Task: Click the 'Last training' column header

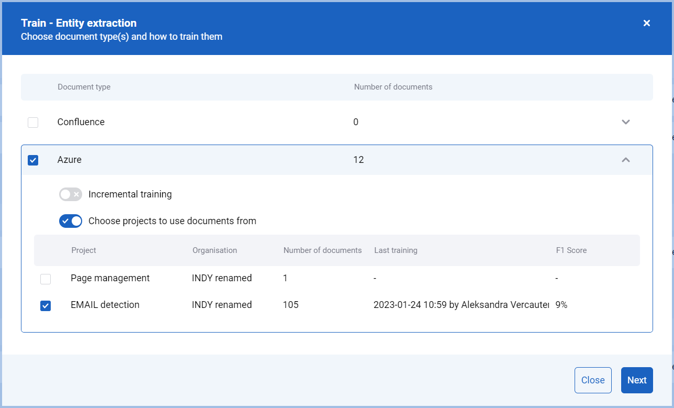Action: 396,250
